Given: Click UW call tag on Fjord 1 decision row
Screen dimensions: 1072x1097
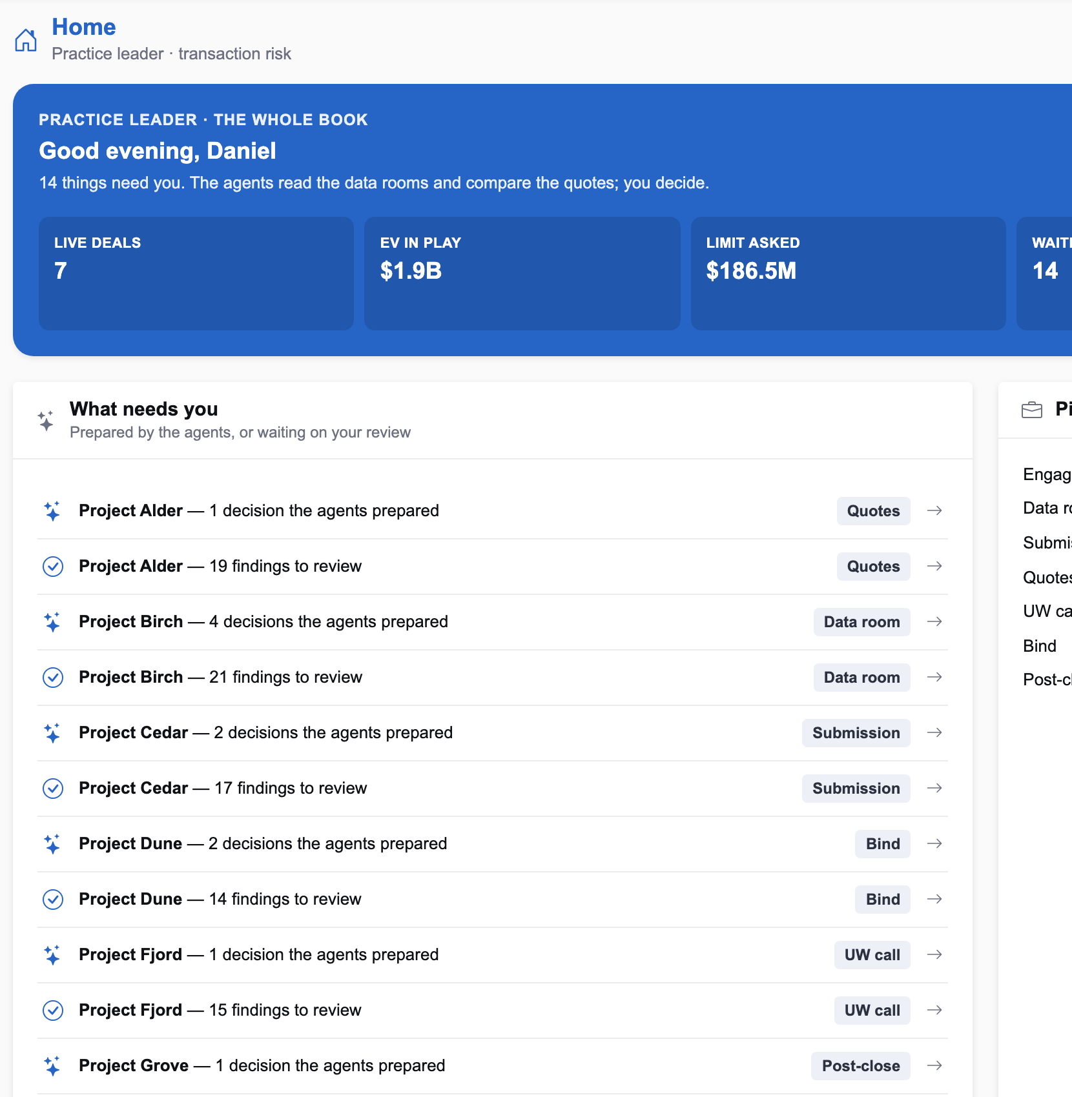Looking at the screenshot, I should click(x=872, y=955).
